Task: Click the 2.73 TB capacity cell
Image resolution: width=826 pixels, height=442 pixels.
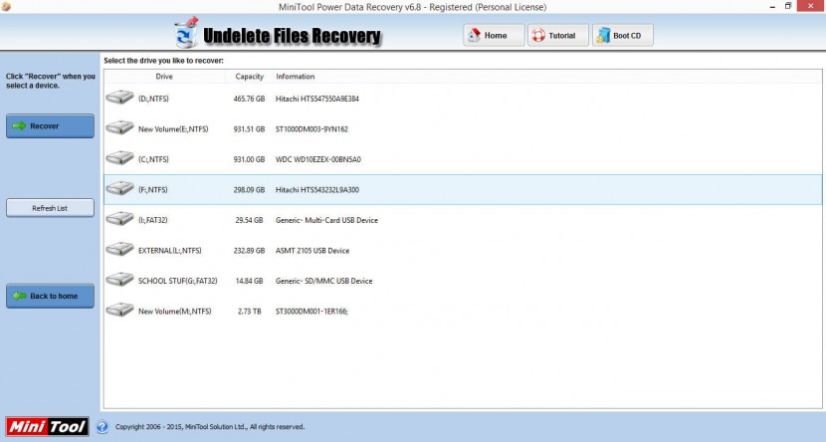Action: click(249, 312)
